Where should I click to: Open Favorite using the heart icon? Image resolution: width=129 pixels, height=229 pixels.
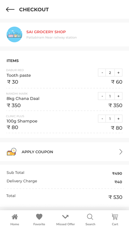point(39,217)
